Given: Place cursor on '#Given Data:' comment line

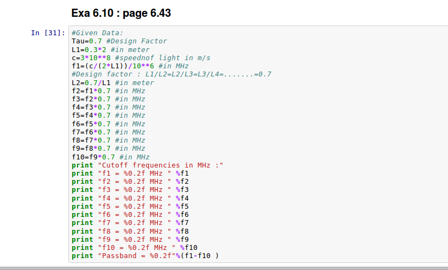Looking at the screenshot, I should coord(98,33).
